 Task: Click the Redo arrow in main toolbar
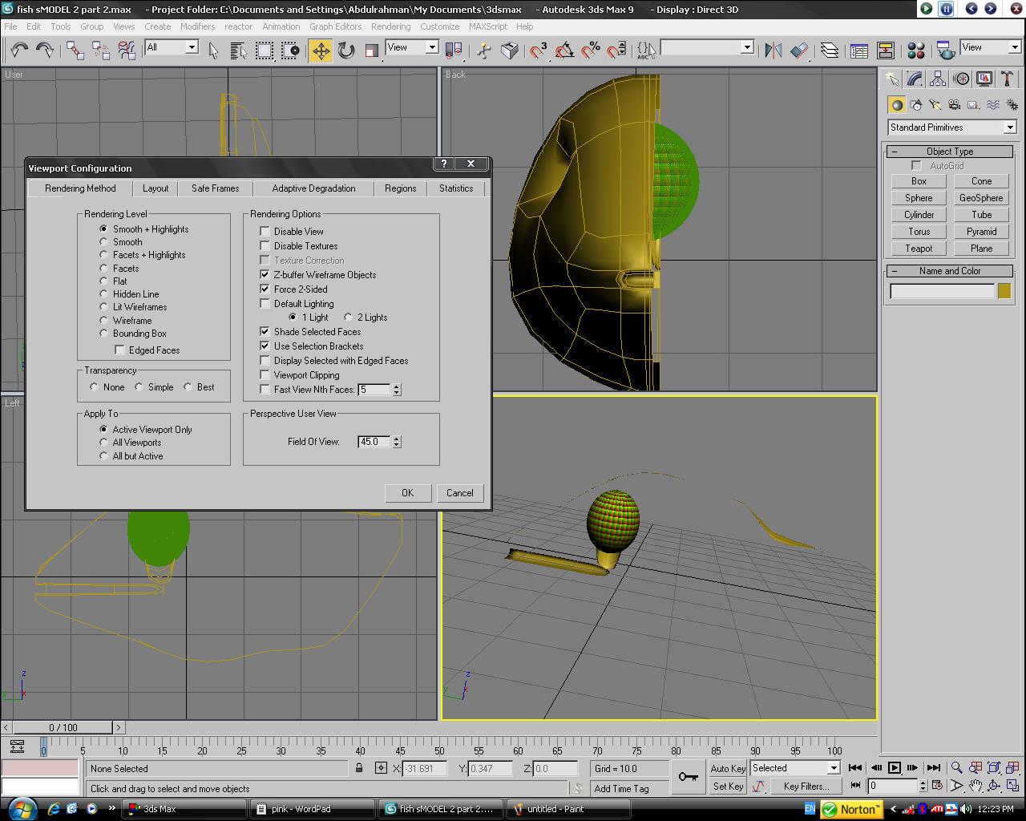(45, 50)
